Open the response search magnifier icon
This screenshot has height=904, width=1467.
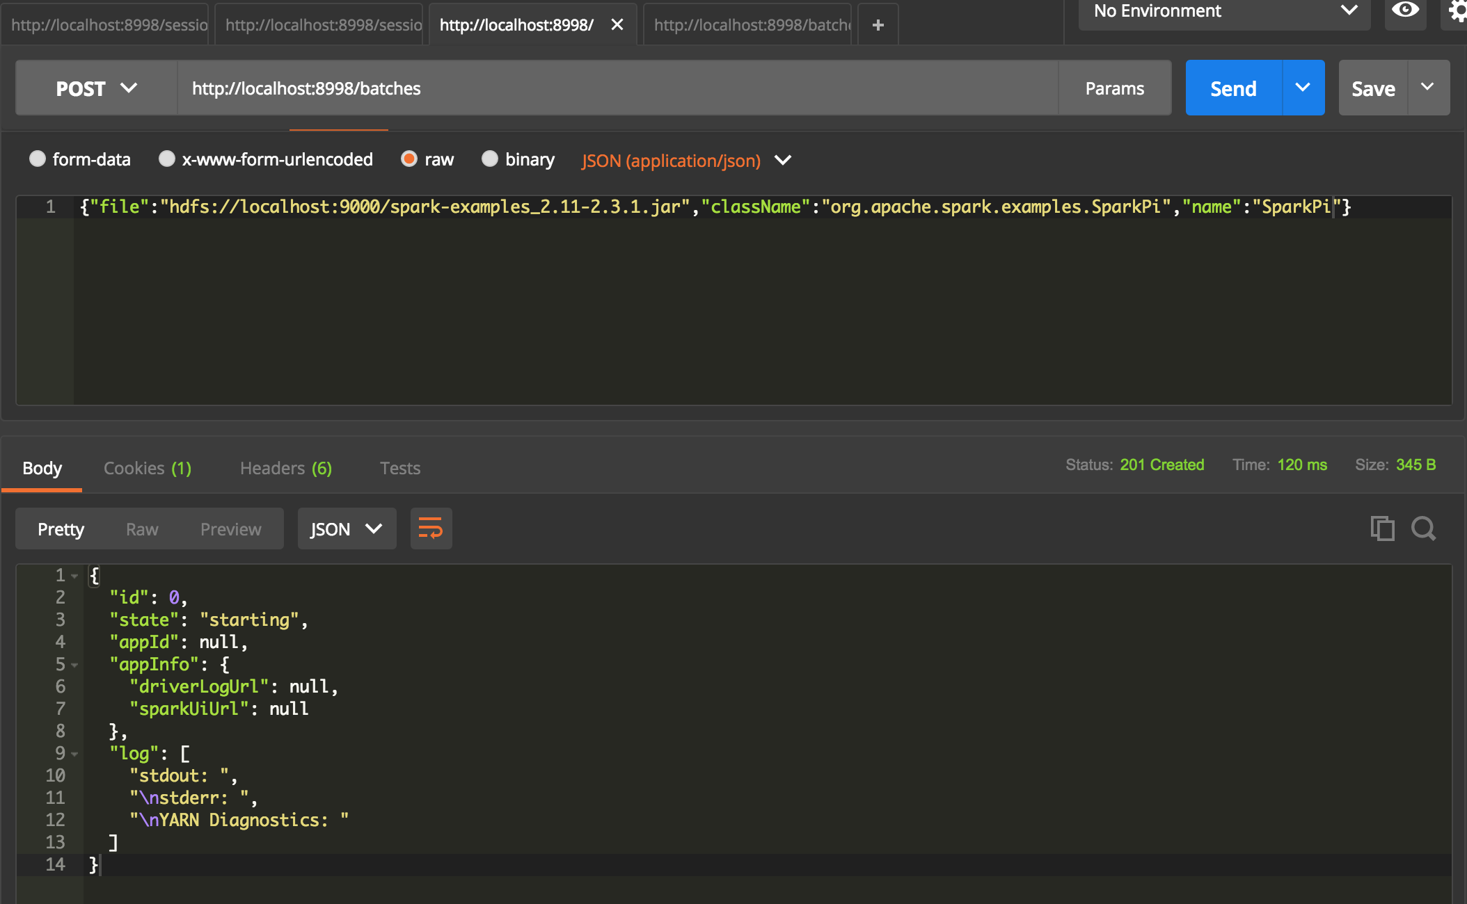[x=1423, y=528]
